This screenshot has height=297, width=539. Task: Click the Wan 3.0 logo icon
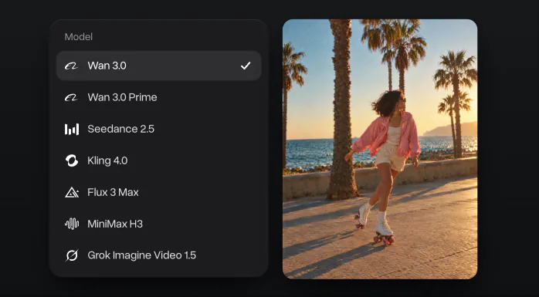72,66
